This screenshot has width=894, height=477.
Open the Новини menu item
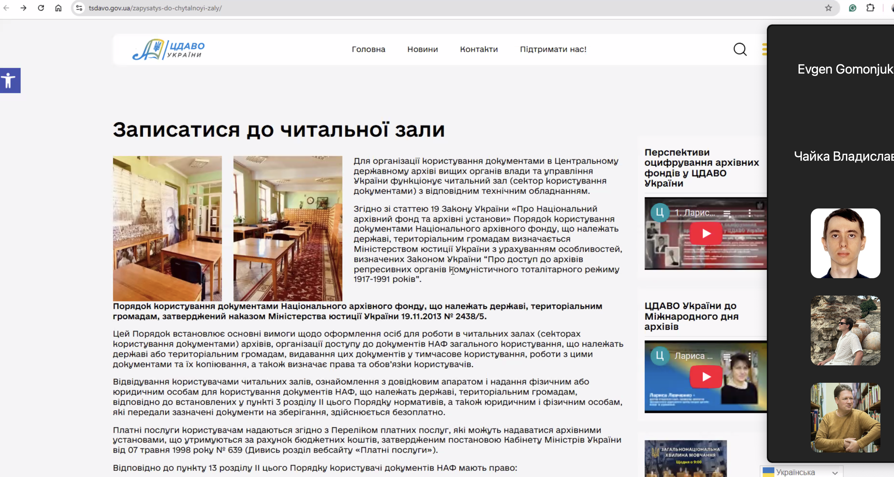[422, 49]
